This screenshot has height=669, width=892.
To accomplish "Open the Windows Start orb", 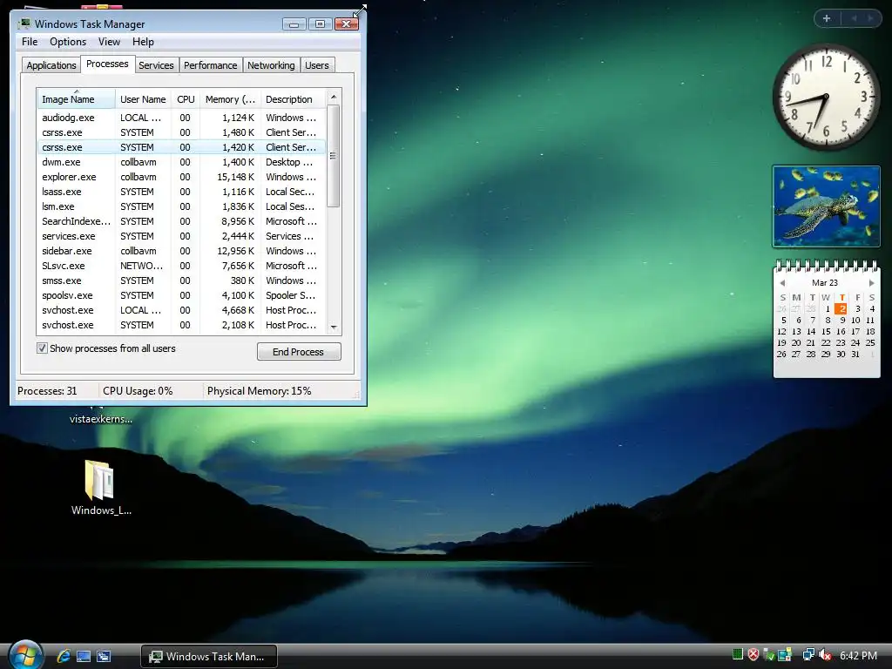I will (x=25, y=655).
